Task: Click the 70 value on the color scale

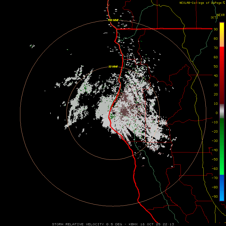Action: point(216,48)
